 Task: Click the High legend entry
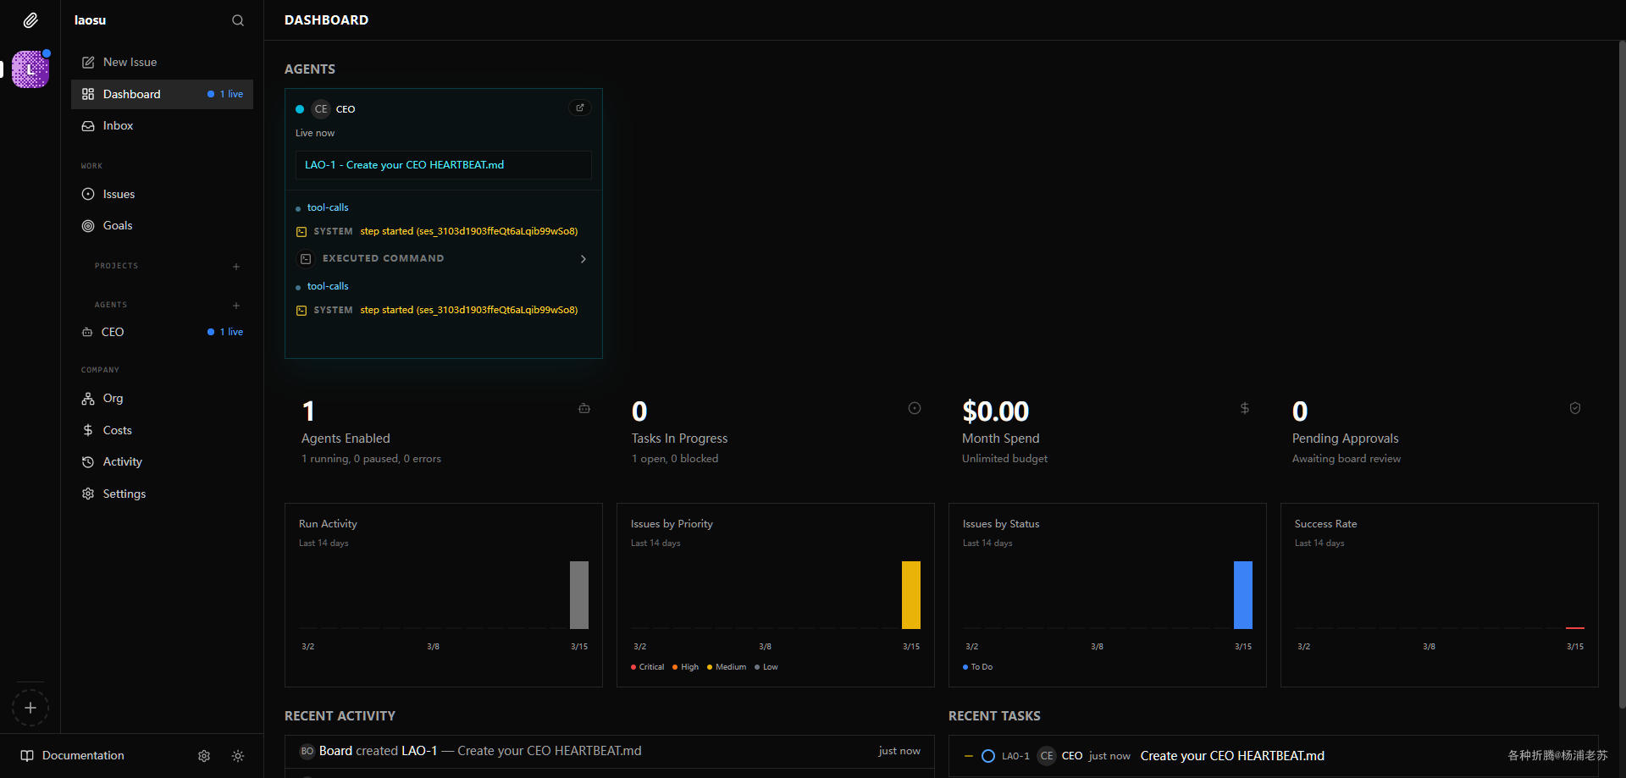pyautogui.click(x=686, y=667)
